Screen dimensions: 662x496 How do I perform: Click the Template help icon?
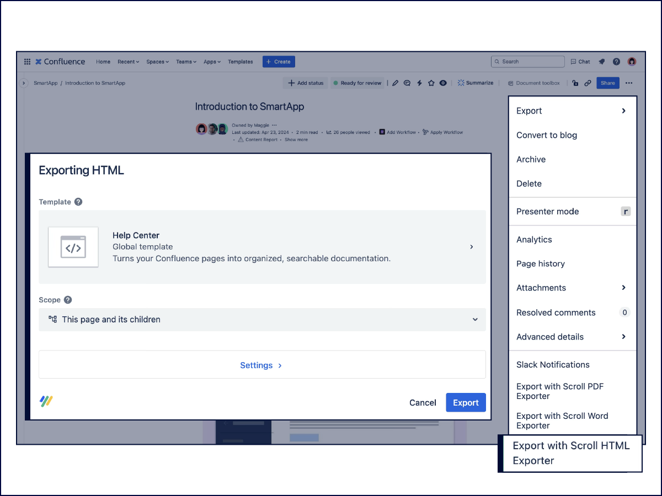78,202
